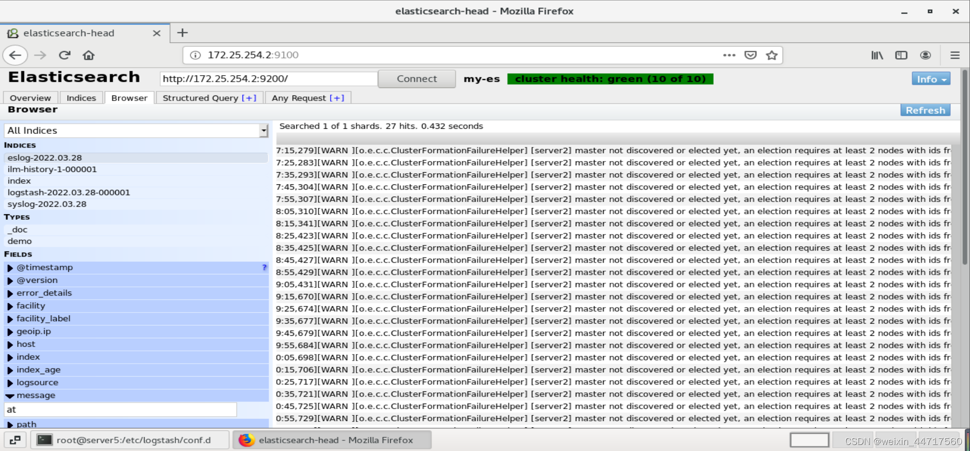Viewport: 970px width, 451px height.
Task: Select the index named 'index'
Action: click(136, 181)
